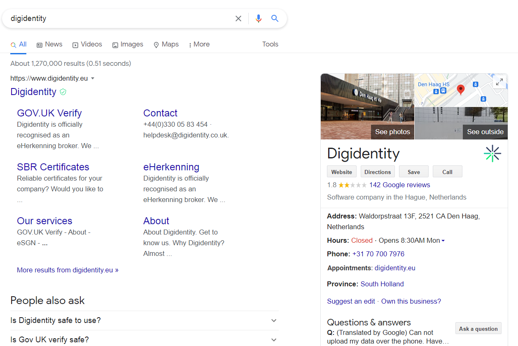Open the More options with three dots
The height and width of the screenshot is (346, 518).
pos(199,44)
